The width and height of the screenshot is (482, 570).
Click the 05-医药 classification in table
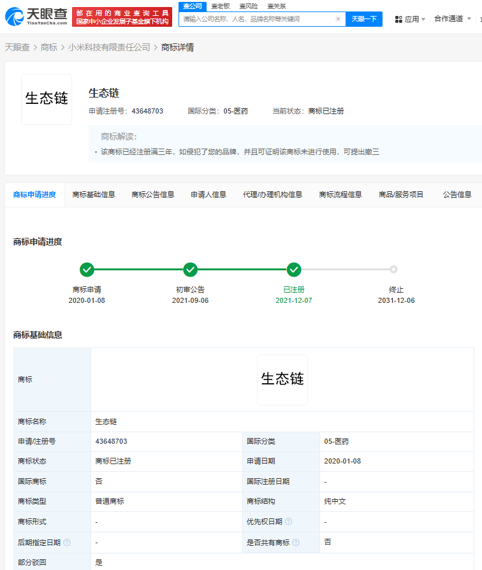tap(336, 441)
